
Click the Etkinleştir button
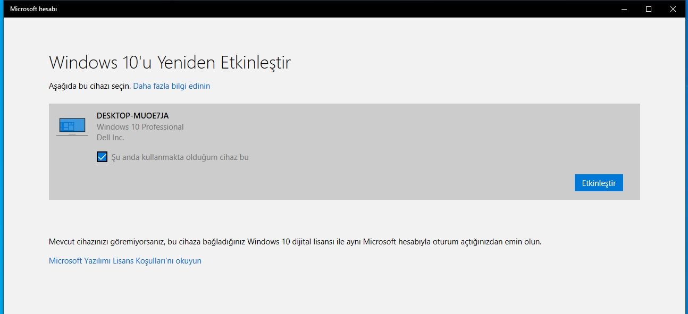click(x=599, y=183)
